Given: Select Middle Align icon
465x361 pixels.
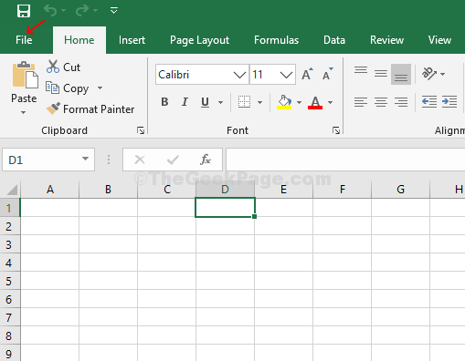Looking at the screenshot, I should pyautogui.click(x=381, y=74).
